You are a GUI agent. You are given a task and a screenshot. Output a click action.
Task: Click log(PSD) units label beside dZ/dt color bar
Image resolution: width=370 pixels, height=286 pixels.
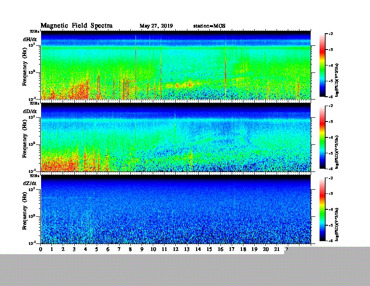coord(337,224)
